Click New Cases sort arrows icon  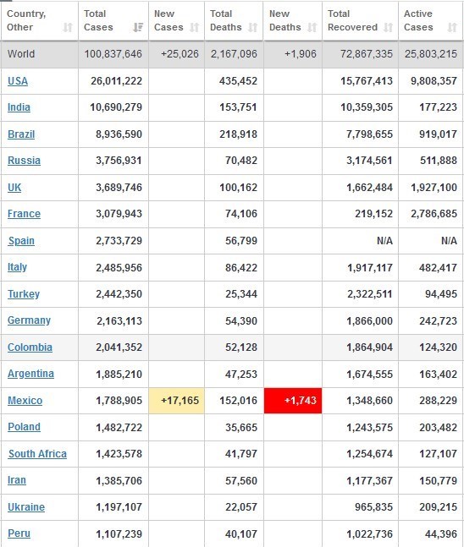click(194, 27)
